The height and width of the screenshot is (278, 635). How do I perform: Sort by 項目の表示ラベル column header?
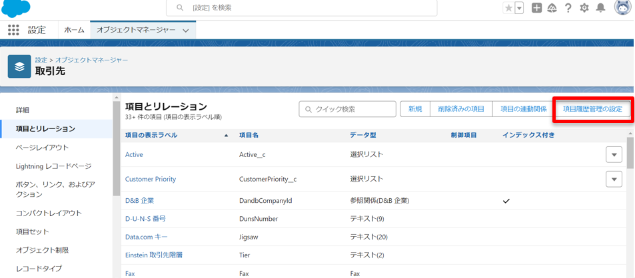point(151,136)
